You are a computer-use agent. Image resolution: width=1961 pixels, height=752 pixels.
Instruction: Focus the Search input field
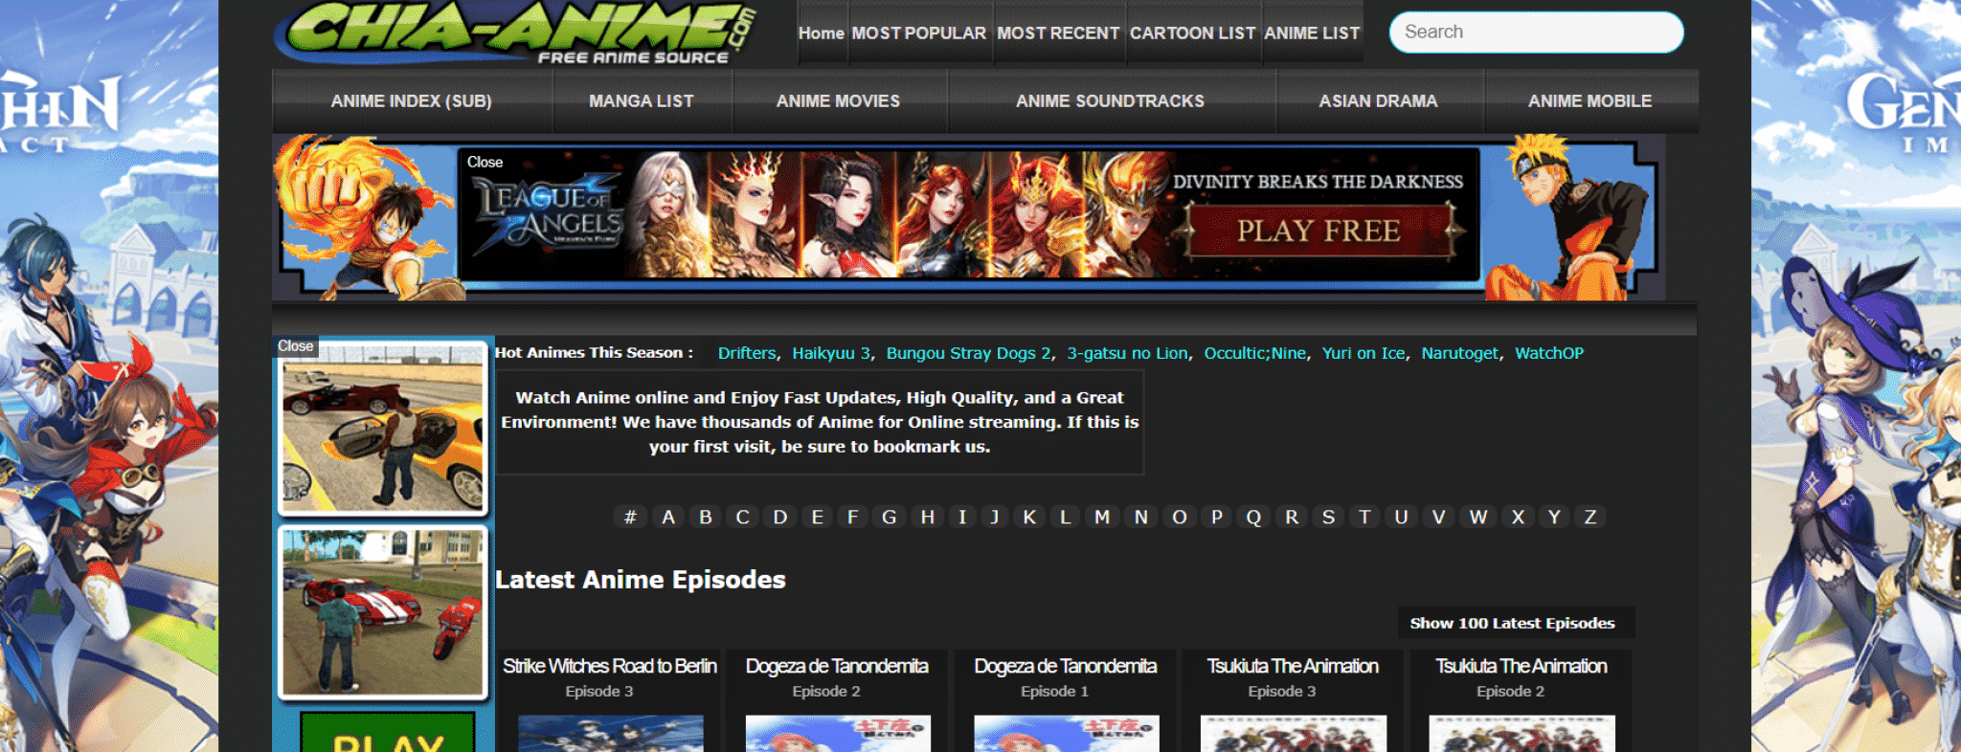tap(1536, 32)
